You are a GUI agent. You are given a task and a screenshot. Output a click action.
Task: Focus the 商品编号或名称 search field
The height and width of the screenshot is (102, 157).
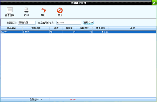pyautogui.click(x=69, y=23)
